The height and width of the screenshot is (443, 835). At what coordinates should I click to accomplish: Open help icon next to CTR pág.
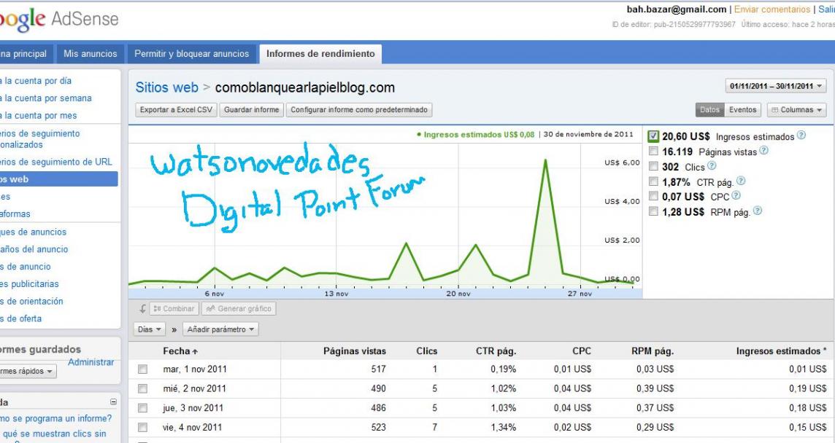pos(741,181)
